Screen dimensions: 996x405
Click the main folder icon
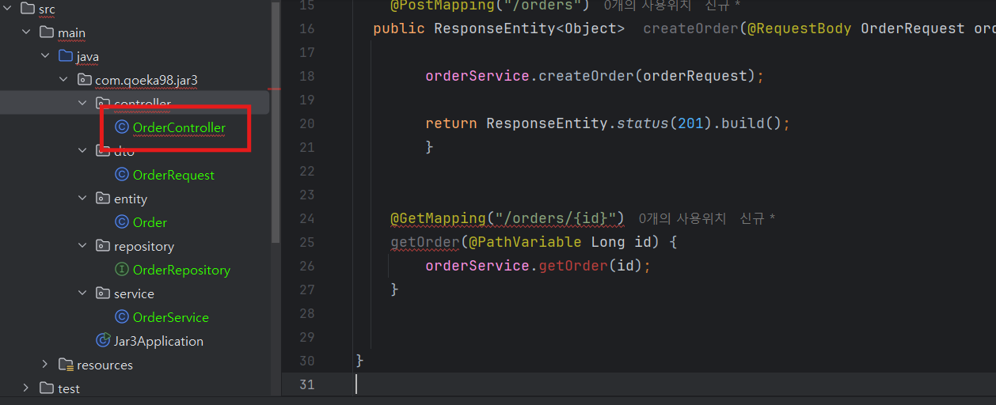[47, 32]
